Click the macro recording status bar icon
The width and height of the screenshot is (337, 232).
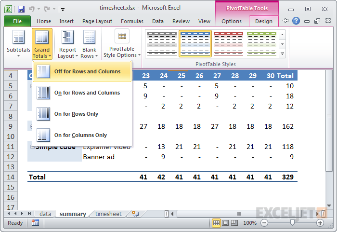[35, 223]
